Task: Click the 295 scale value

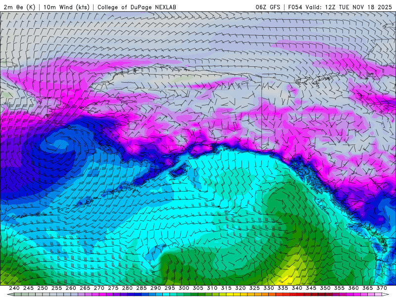Action: click(170, 288)
